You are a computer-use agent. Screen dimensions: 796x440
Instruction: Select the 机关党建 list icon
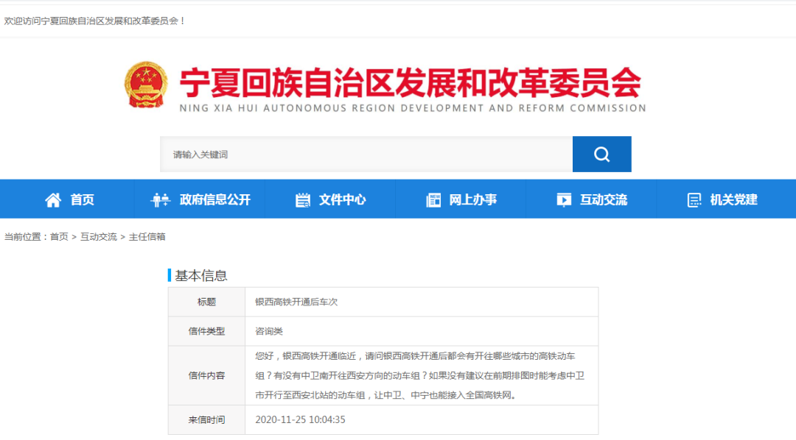coord(693,199)
